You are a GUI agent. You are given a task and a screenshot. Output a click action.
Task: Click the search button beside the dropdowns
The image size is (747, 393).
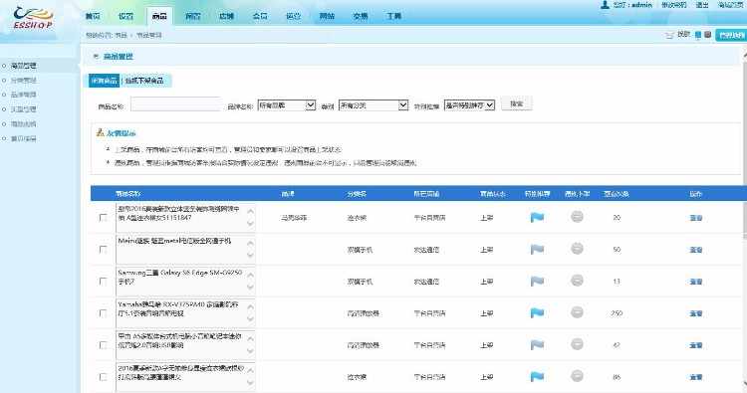pyautogui.click(x=517, y=103)
